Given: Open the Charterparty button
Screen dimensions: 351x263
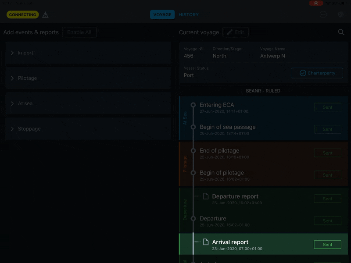Looking at the screenshot, I should click(x=317, y=73).
